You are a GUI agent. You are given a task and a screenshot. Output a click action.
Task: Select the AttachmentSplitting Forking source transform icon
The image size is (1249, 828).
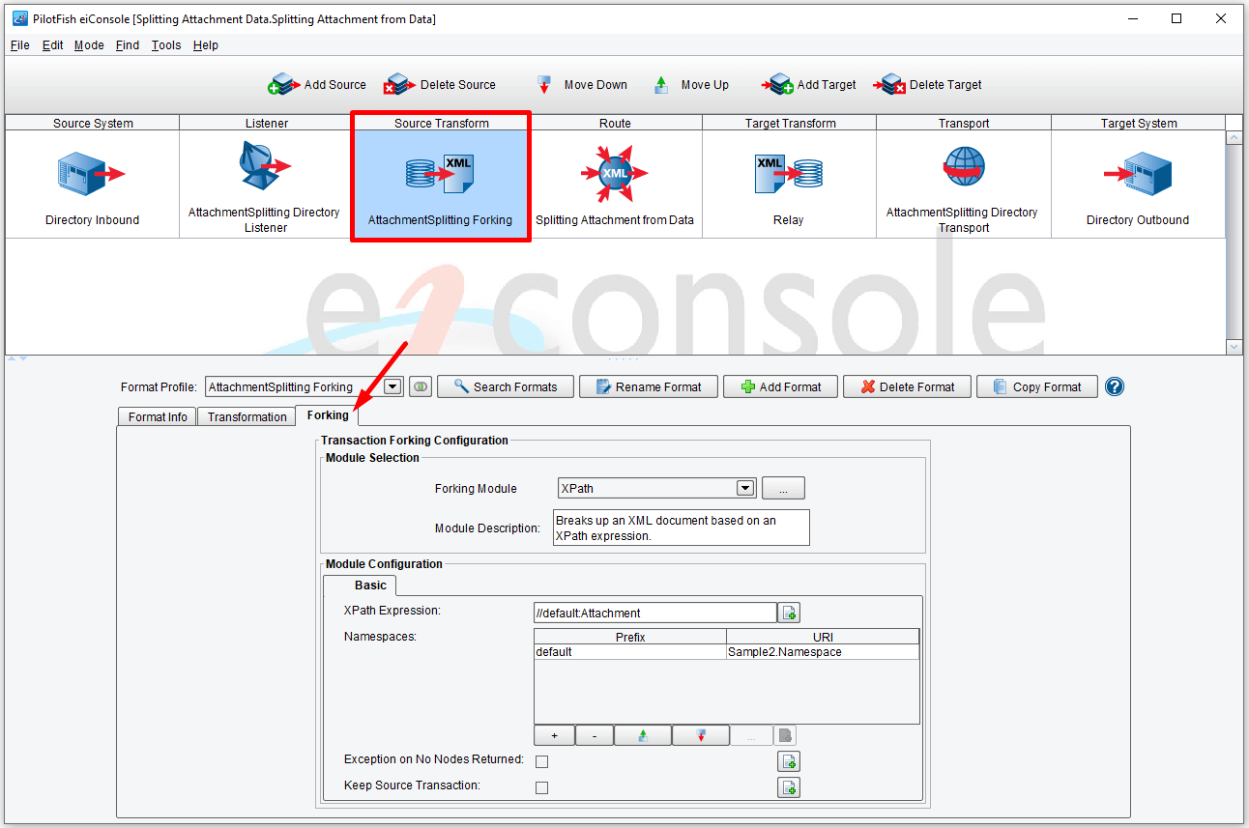[440, 174]
